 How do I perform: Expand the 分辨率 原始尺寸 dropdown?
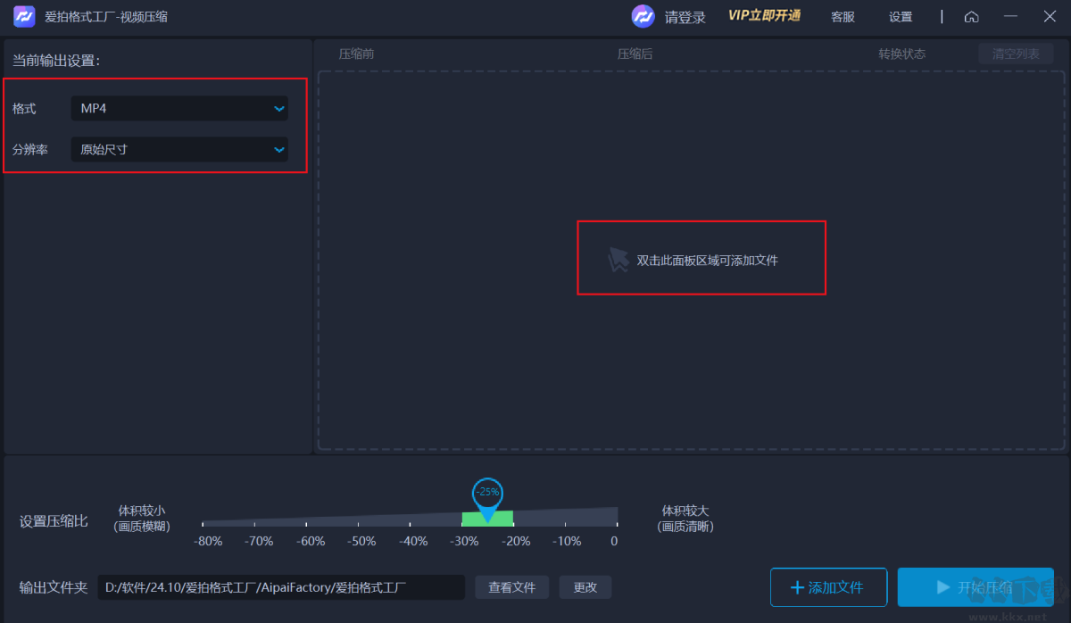point(178,149)
